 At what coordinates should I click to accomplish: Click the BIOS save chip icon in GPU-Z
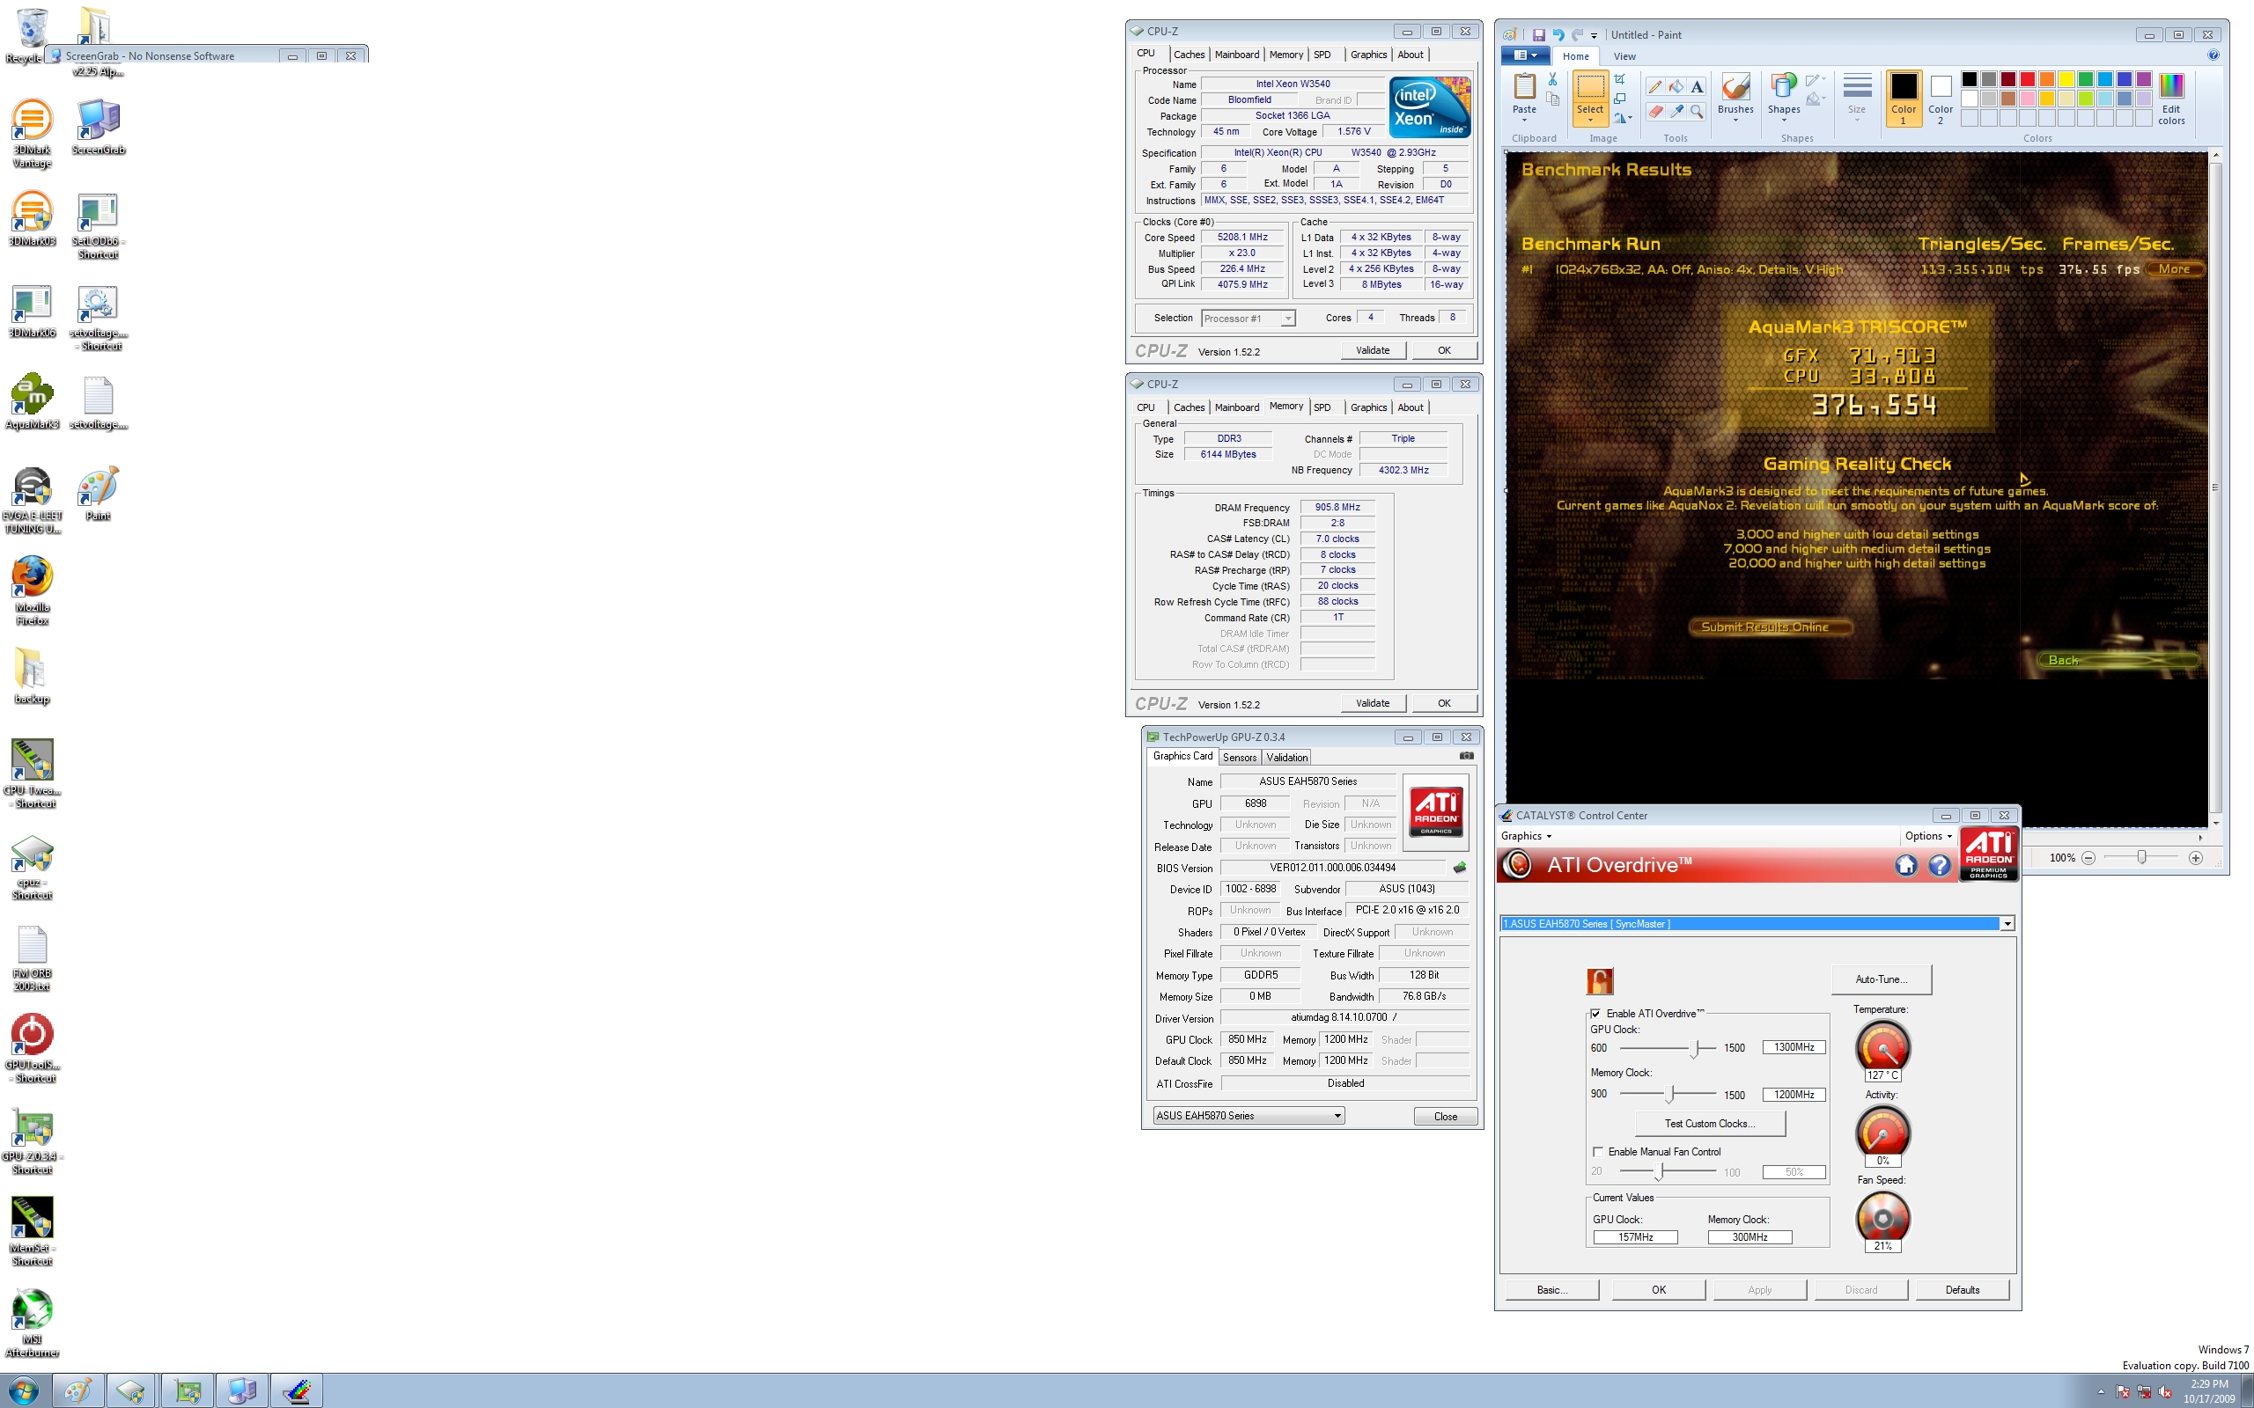click(x=1459, y=868)
